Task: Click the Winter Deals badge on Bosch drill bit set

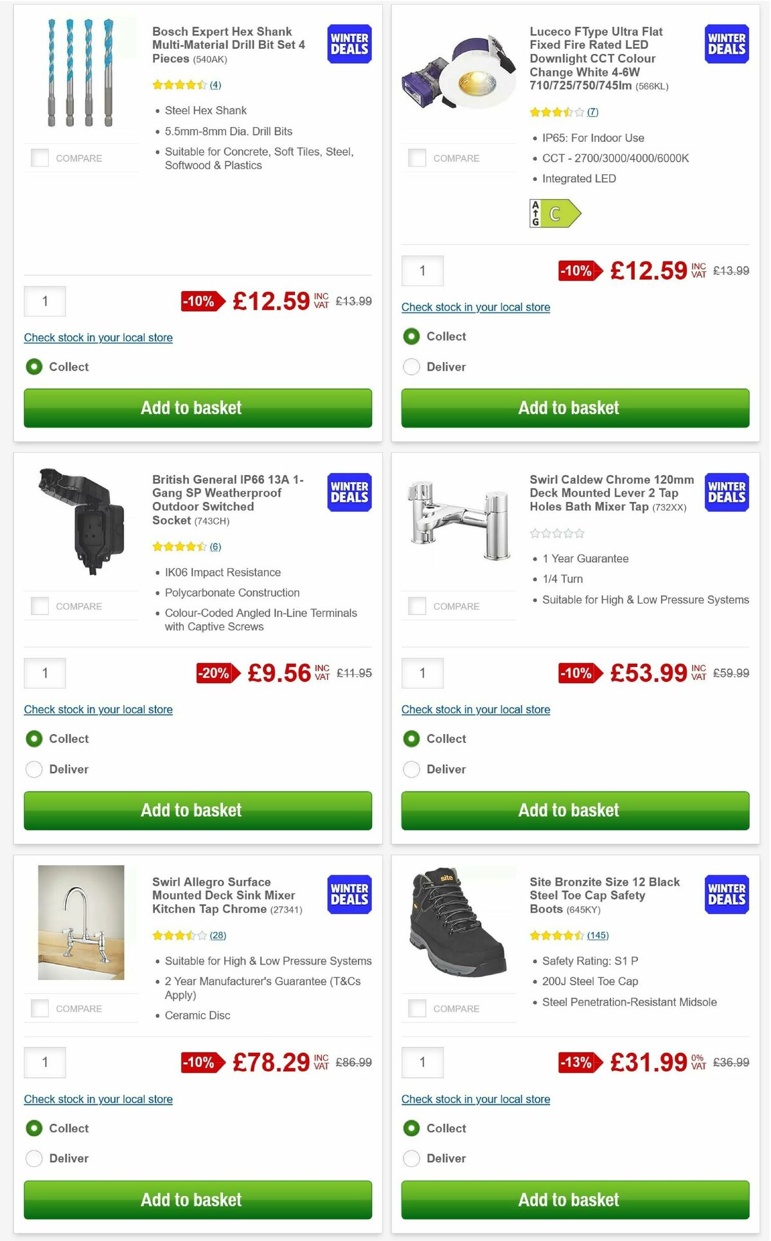Action: (x=348, y=44)
